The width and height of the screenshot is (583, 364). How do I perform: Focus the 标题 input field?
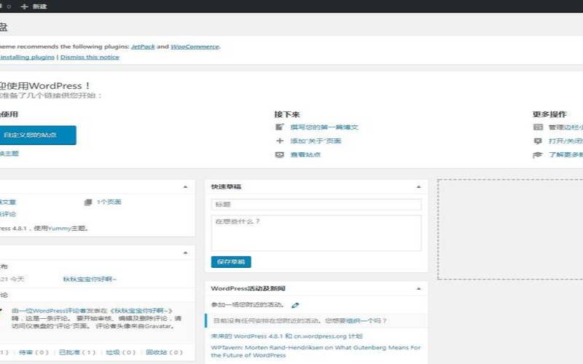click(316, 205)
